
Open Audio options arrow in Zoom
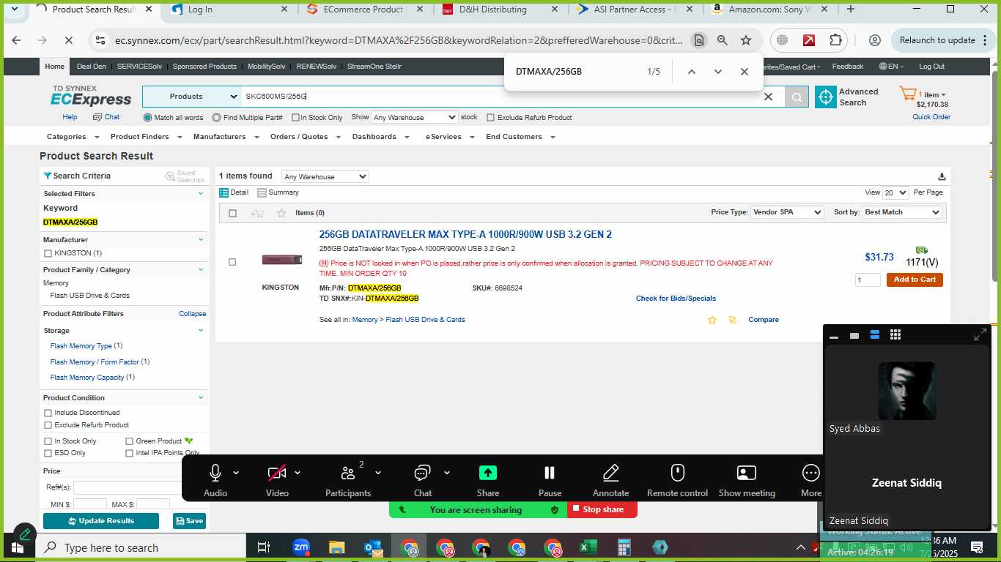click(236, 473)
